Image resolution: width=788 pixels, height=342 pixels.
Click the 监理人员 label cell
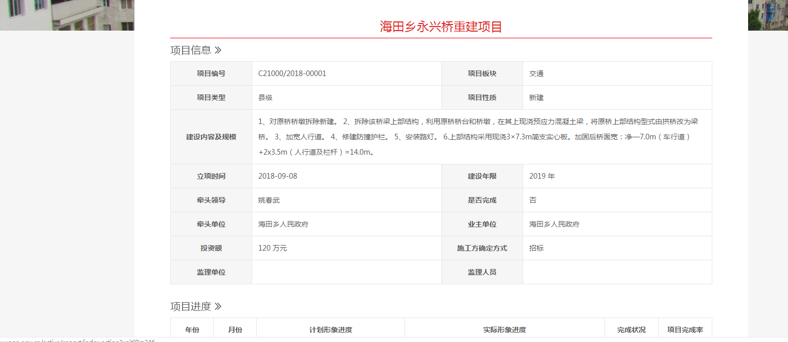pyautogui.click(x=482, y=272)
